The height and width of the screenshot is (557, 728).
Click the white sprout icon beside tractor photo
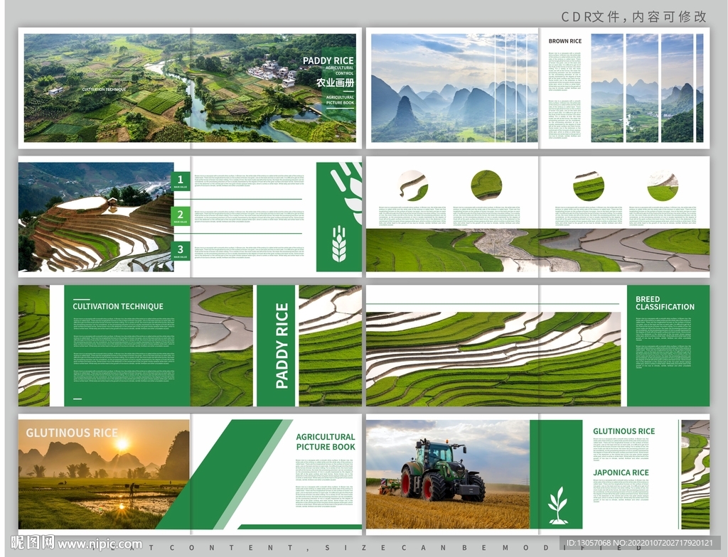[x=557, y=505]
